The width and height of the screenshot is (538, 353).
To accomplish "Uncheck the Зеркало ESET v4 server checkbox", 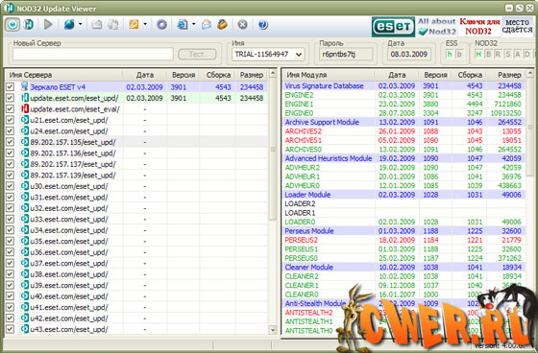I will [x=10, y=87].
